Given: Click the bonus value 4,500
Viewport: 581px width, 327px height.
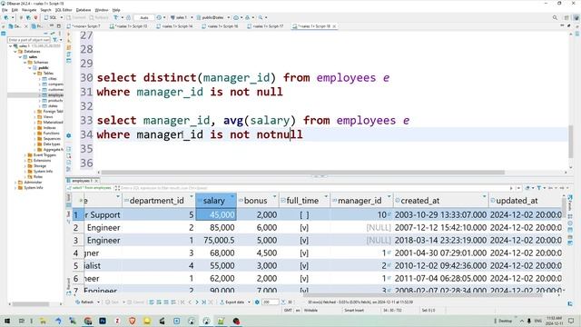Looking at the screenshot, I should tap(266, 253).
